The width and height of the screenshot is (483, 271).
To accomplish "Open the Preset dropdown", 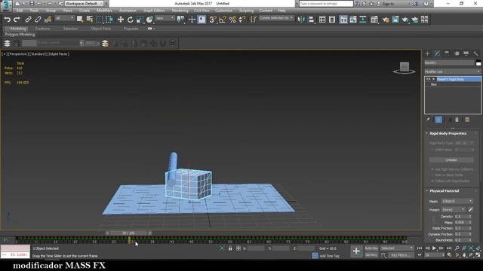I will [x=454, y=209].
